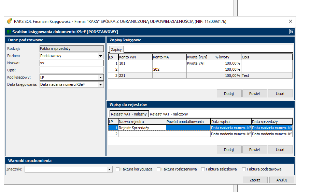Close the RAKS SQL dialog window
The width and height of the screenshot is (324, 192).
tap(291, 21)
